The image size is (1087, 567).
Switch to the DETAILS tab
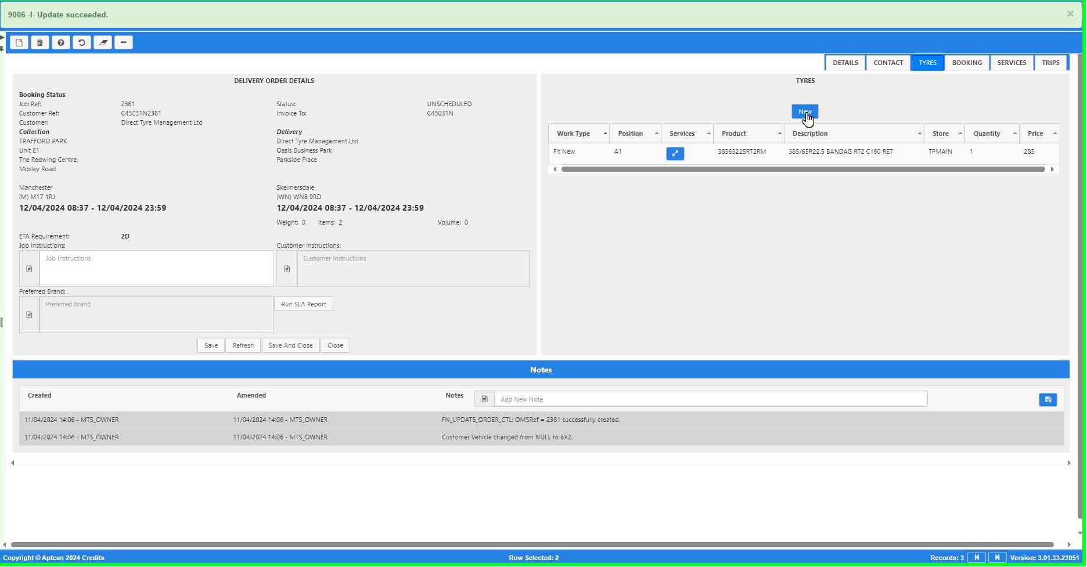coord(845,63)
